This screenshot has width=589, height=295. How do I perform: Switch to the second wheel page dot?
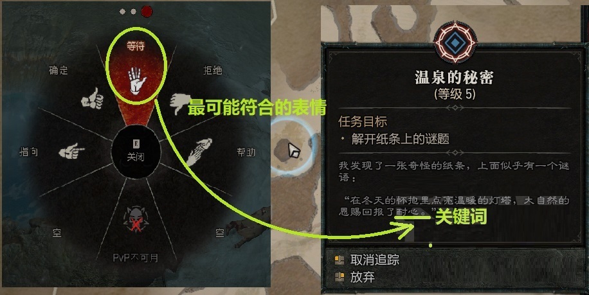(x=133, y=12)
